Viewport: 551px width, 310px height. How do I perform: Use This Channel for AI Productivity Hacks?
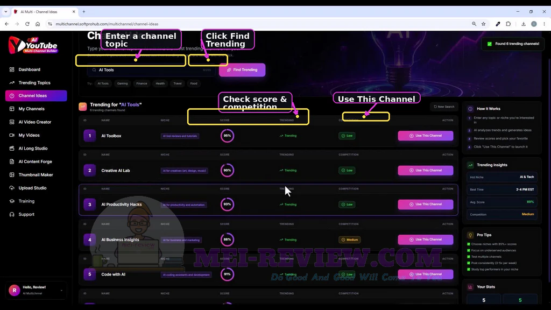[426, 205]
